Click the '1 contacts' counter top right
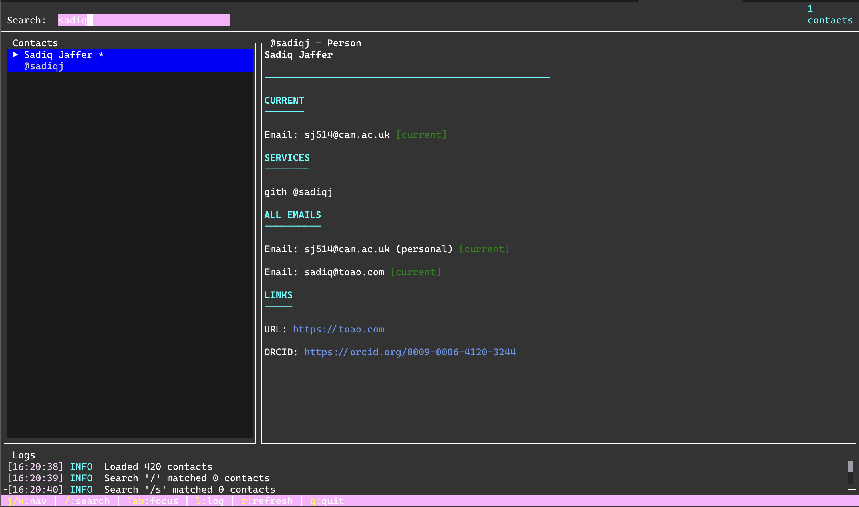The height and width of the screenshot is (507, 859). [830, 15]
